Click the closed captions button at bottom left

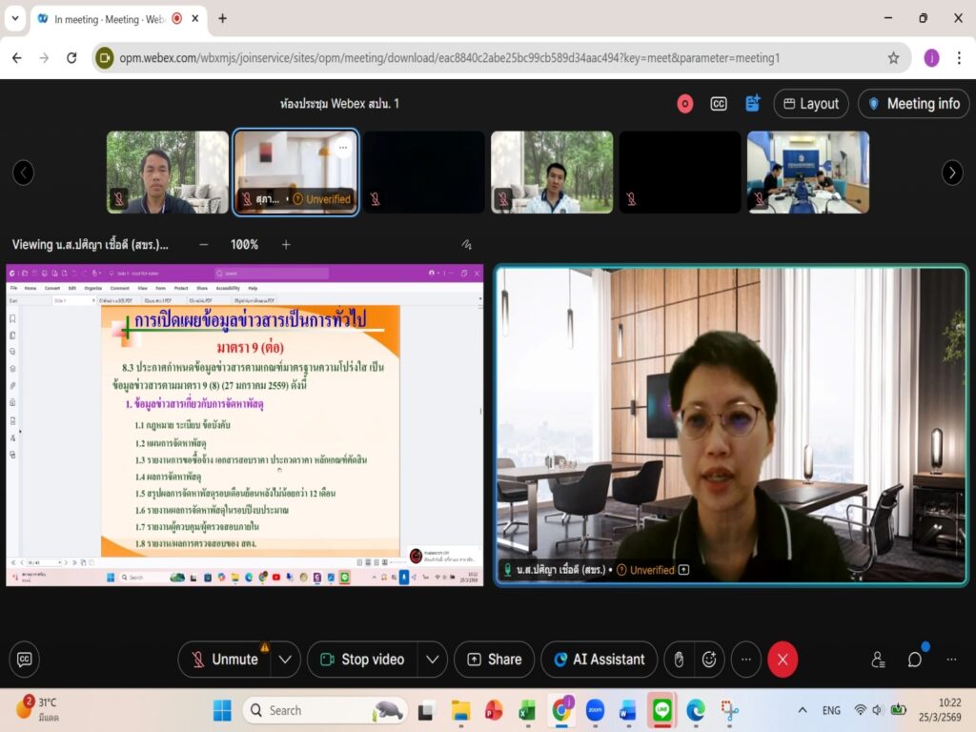24,660
